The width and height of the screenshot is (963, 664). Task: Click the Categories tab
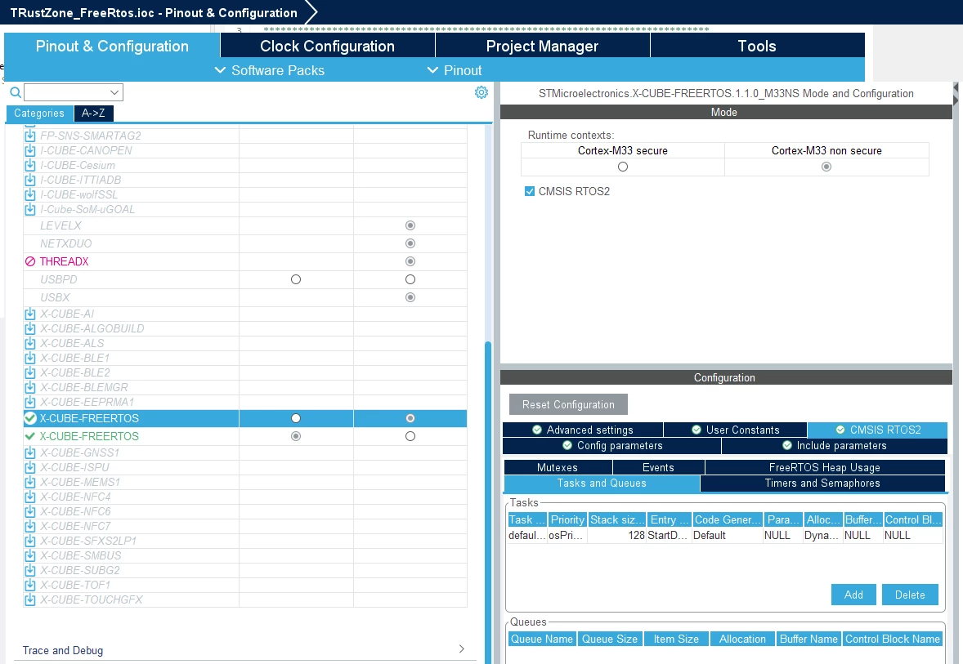coord(39,113)
